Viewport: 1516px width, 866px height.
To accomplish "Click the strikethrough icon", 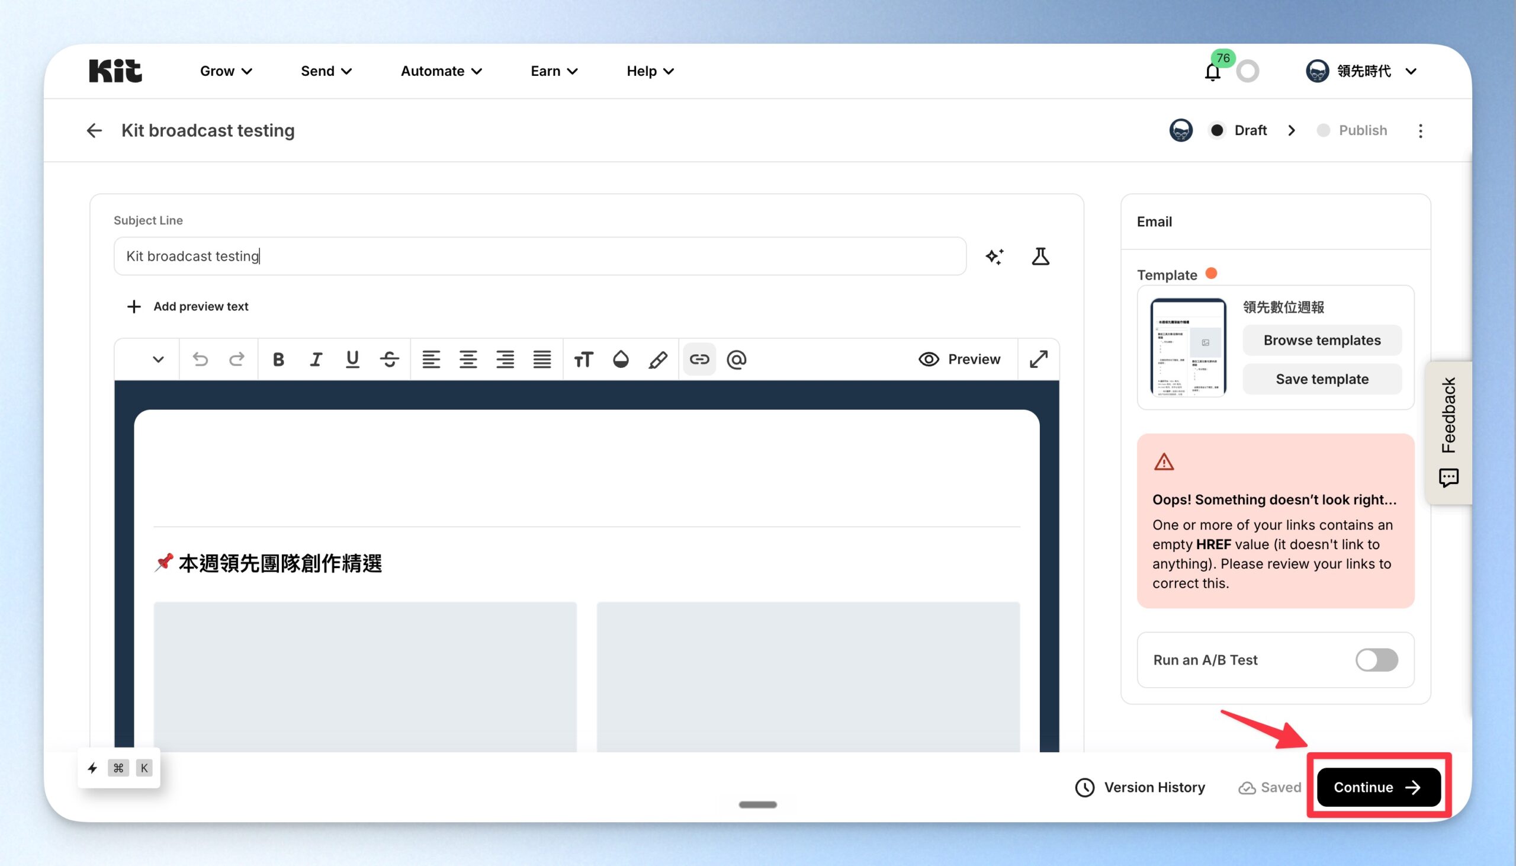I will point(390,359).
